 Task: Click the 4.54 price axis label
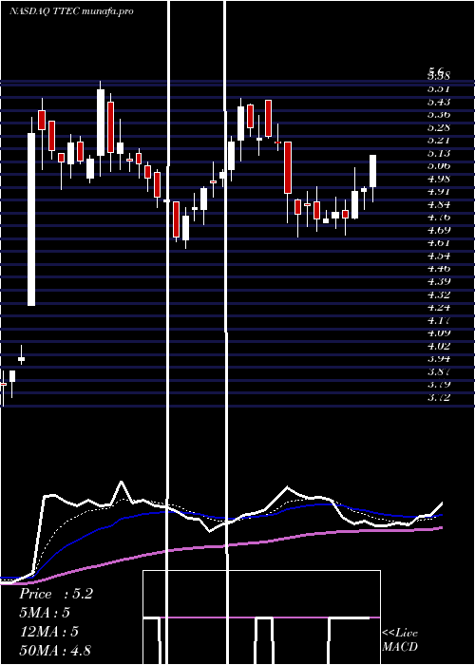coord(439,256)
